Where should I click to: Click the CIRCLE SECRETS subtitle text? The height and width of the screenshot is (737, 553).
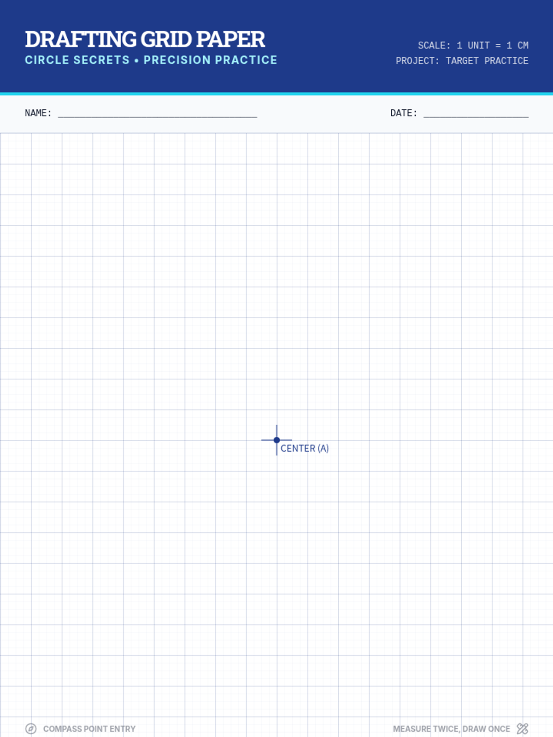click(77, 60)
